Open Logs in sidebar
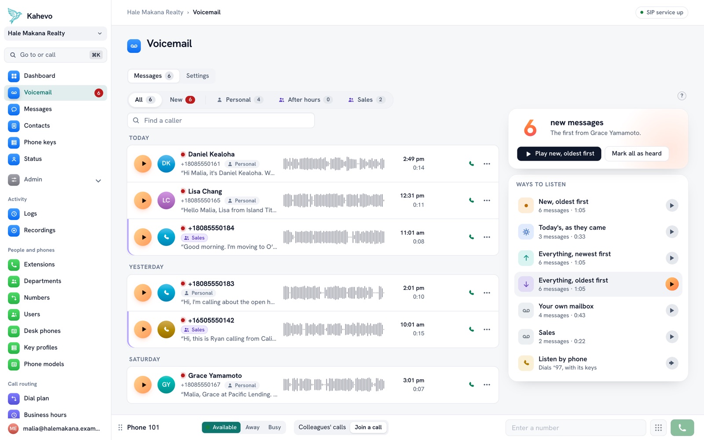The height and width of the screenshot is (440, 704). click(55, 214)
